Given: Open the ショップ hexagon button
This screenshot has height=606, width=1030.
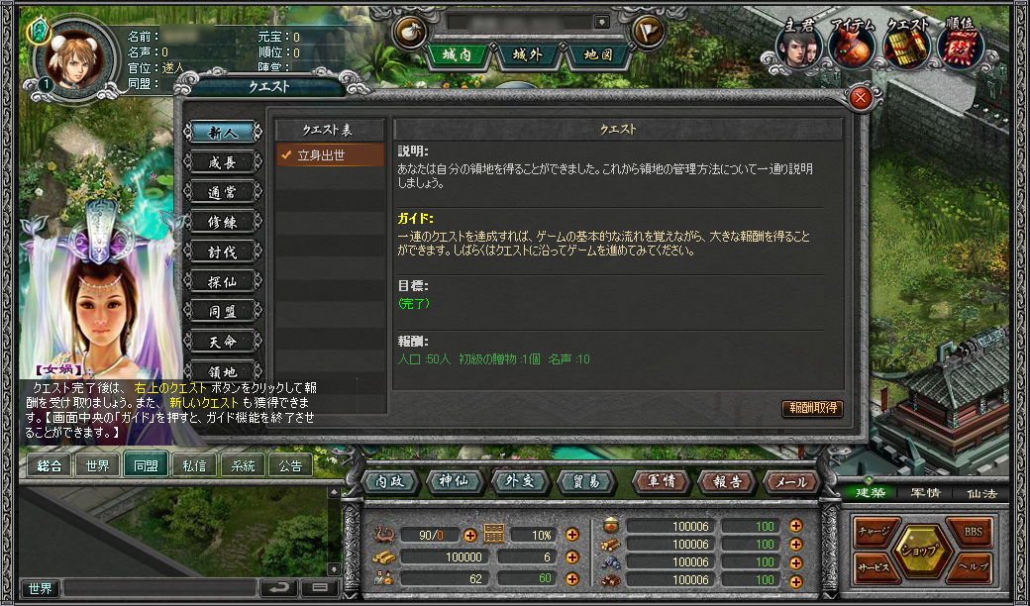Looking at the screenshot, I should tap(923, 551).
